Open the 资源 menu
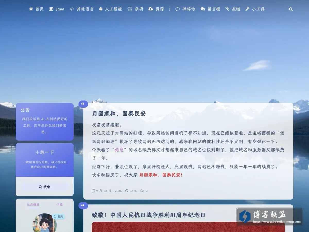The width and height of the screenshot is (309, 232). tap(160, 9)
